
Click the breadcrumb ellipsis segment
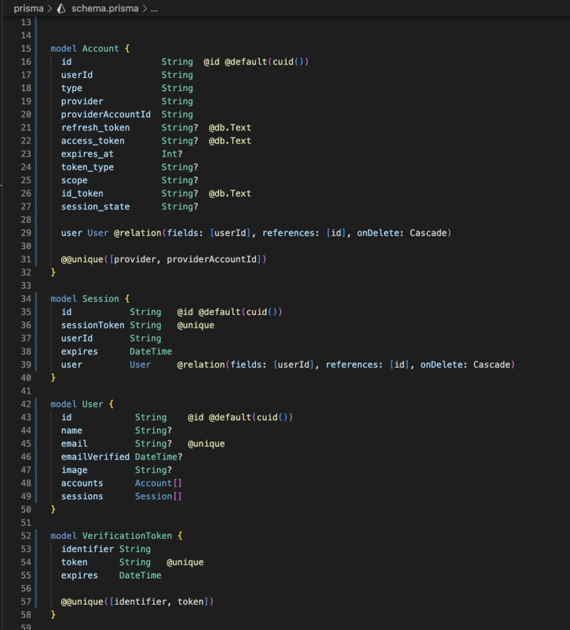(x=154, y=9)
